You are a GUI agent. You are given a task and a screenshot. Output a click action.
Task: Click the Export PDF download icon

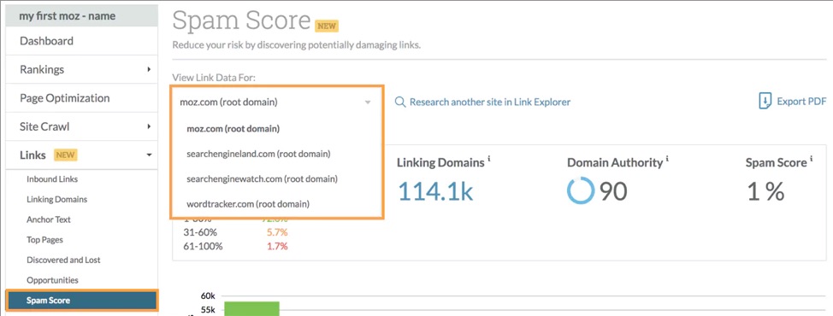tap(765, 102)
